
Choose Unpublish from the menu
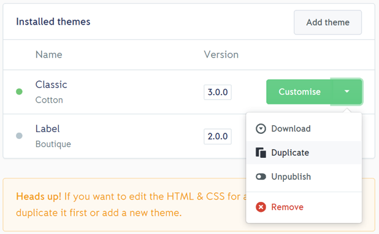[304, 177]
